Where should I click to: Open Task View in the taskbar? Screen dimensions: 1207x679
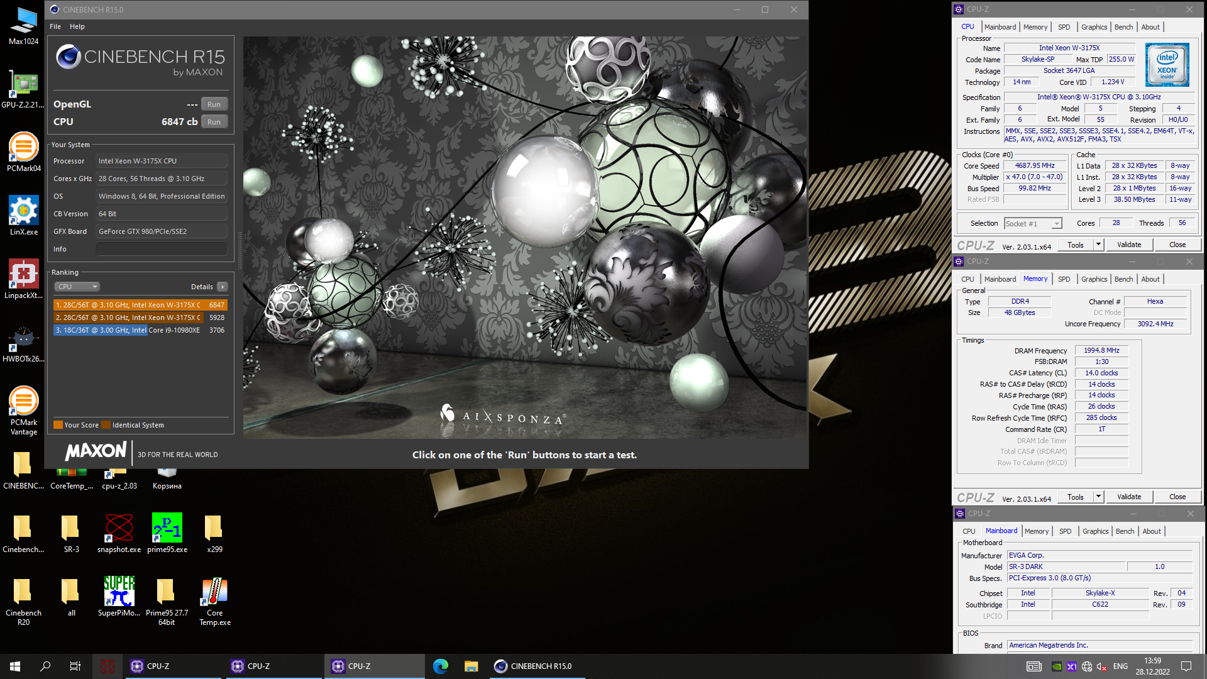[x=75, y=666]
